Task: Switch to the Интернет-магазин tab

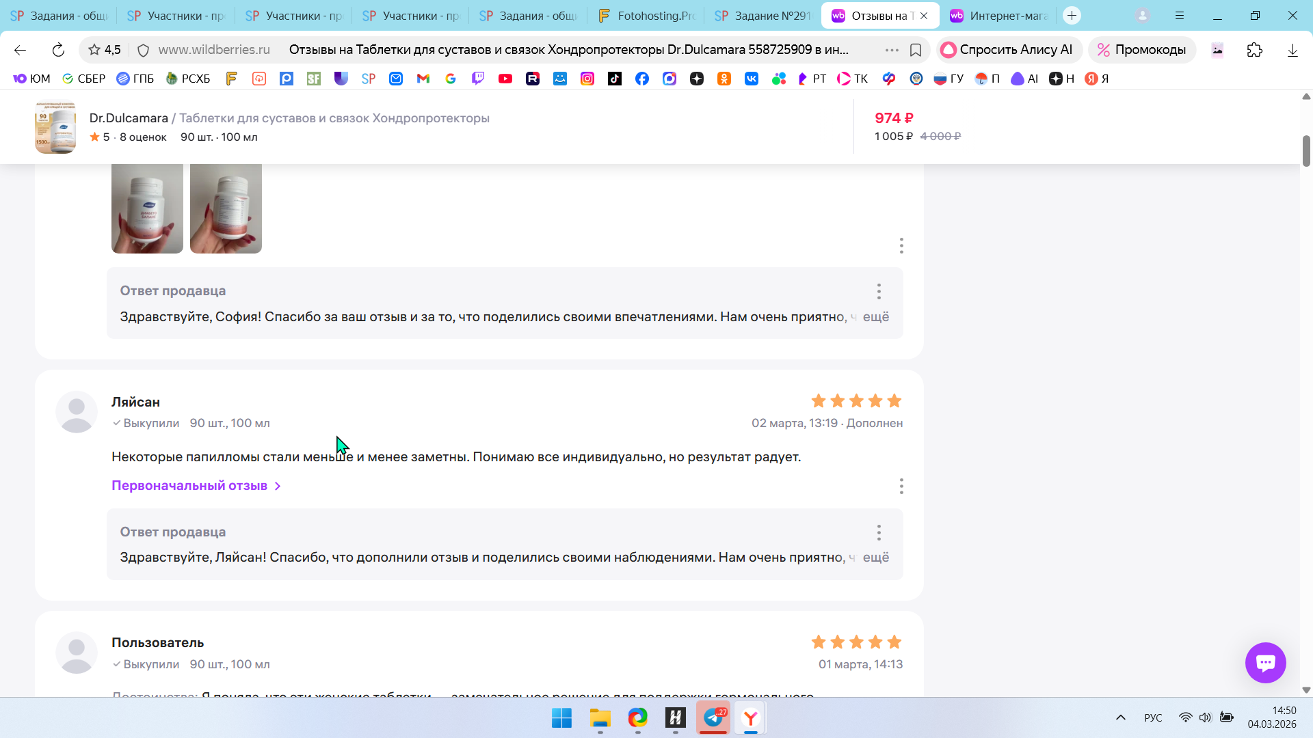Action: click(1002, 15)
